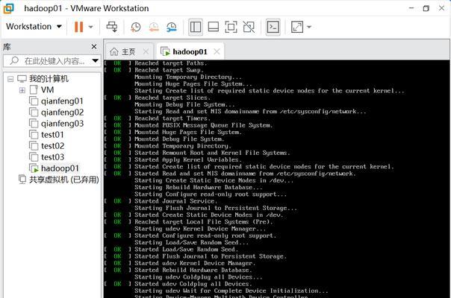Click the 'Started udev Kernel Device Manager' line
Viewport: 451px width, 298px height.
195,263
